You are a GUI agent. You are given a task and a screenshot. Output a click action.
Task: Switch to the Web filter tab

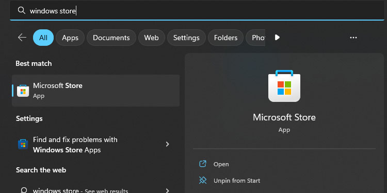click(151, 38)
